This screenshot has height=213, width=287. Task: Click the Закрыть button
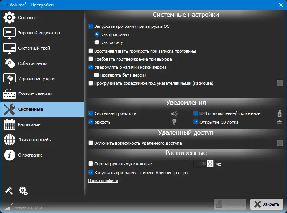[267, 204]
